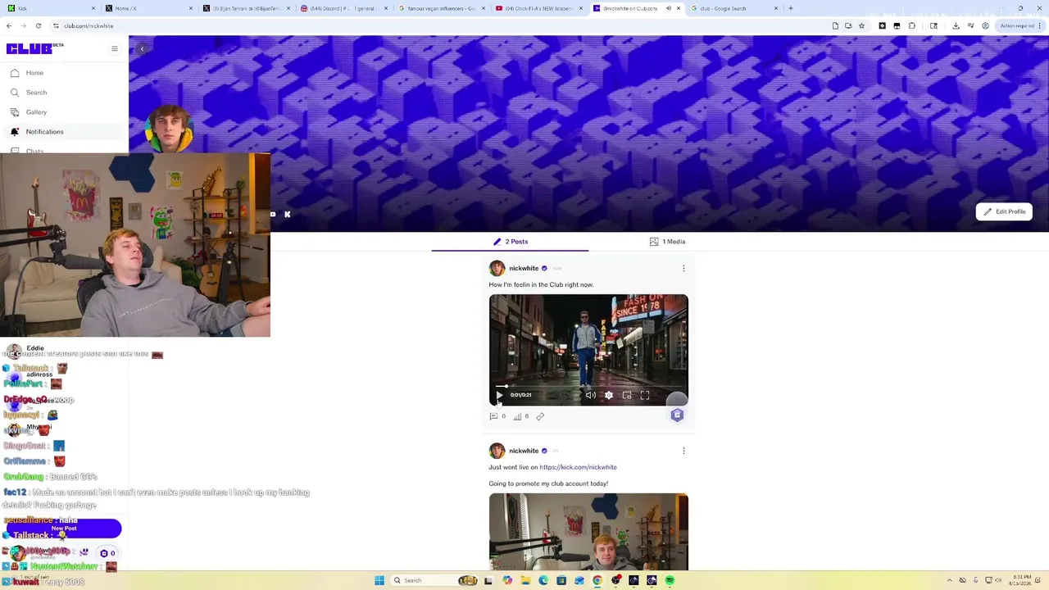
Task: Switch to the 2 Posts tab
Action: (x=511, y=242)
